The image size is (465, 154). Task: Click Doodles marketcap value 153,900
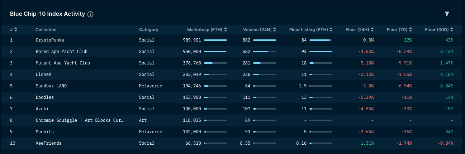point(192,97)
